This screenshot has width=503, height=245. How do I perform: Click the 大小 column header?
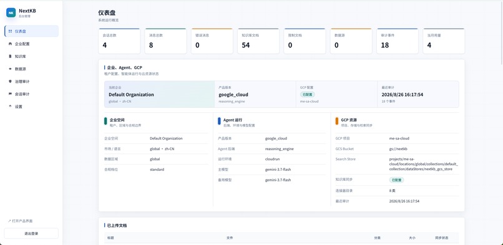(413, 238)
